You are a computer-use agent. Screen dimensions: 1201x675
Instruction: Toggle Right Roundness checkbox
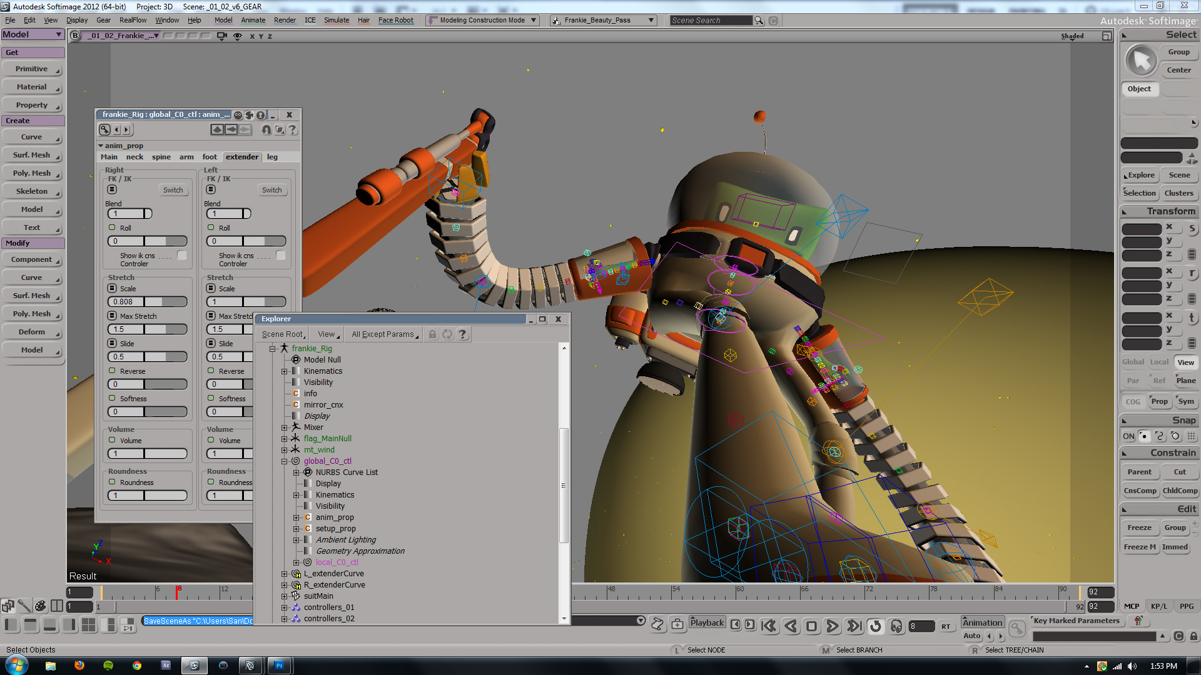point(112,482)
